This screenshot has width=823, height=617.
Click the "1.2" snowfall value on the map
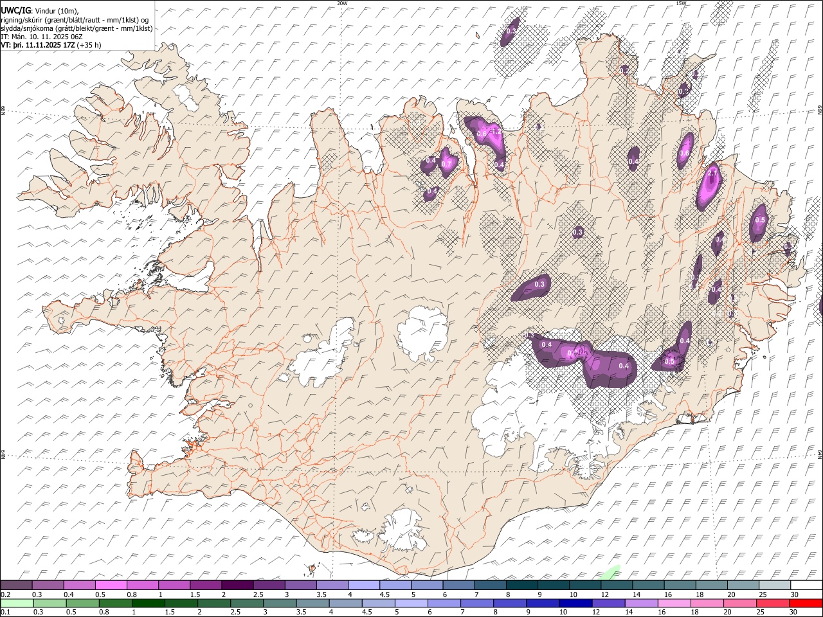(496, 132)
